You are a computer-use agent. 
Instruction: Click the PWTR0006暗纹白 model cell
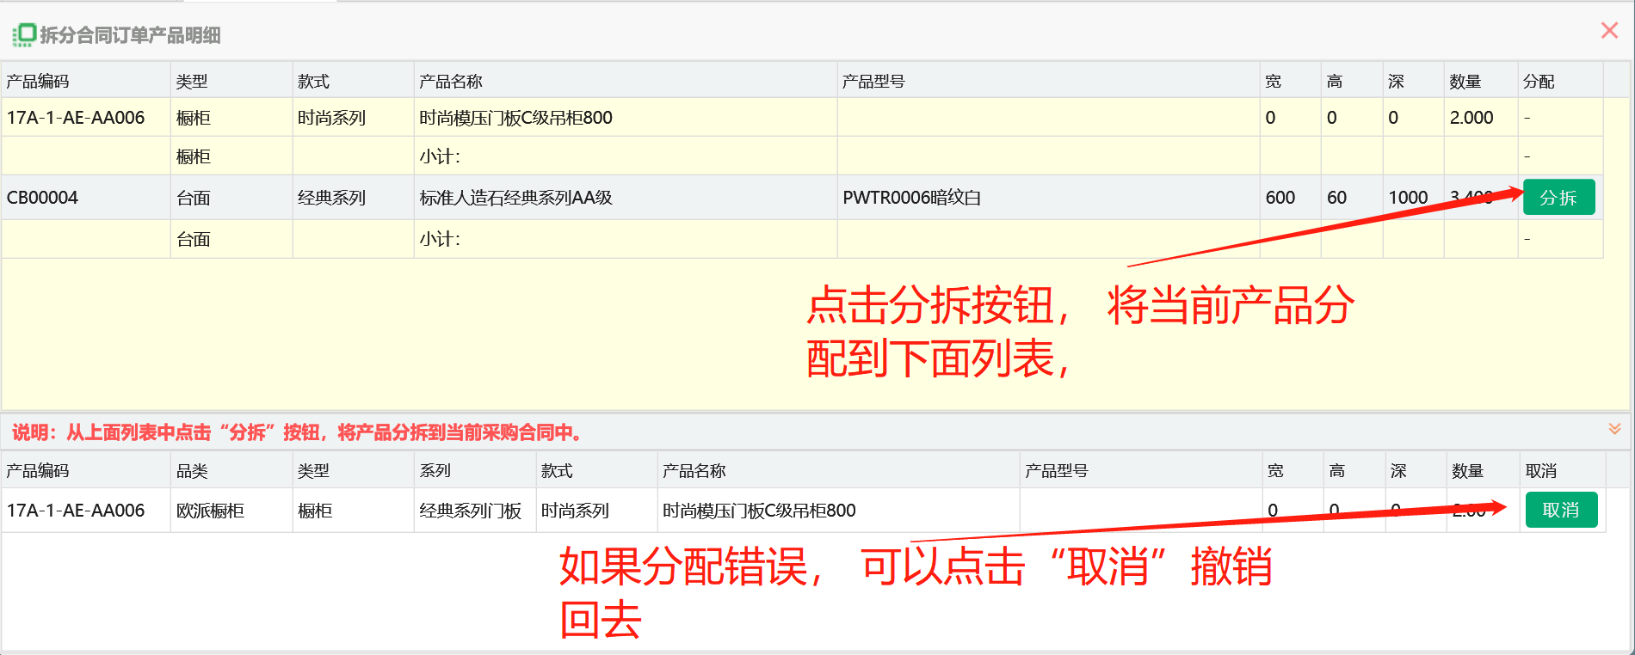pos(911,198)
